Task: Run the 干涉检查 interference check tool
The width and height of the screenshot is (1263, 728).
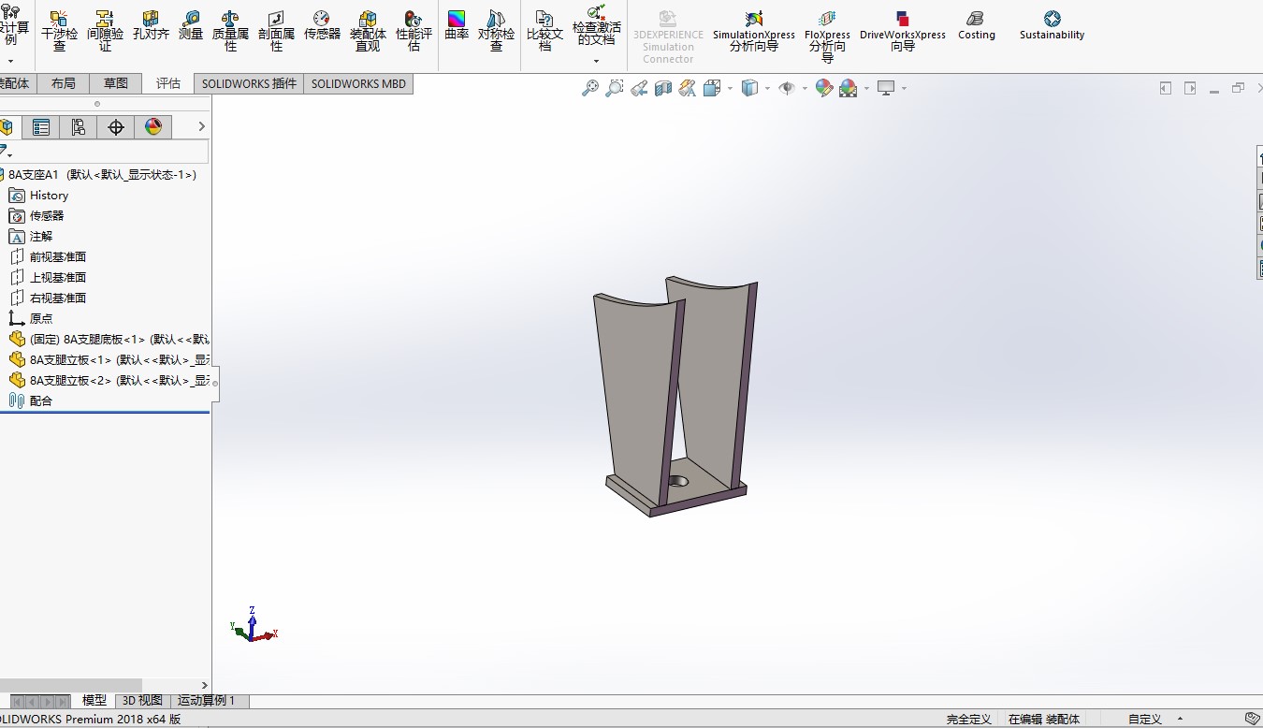Action: coord(59,31)
